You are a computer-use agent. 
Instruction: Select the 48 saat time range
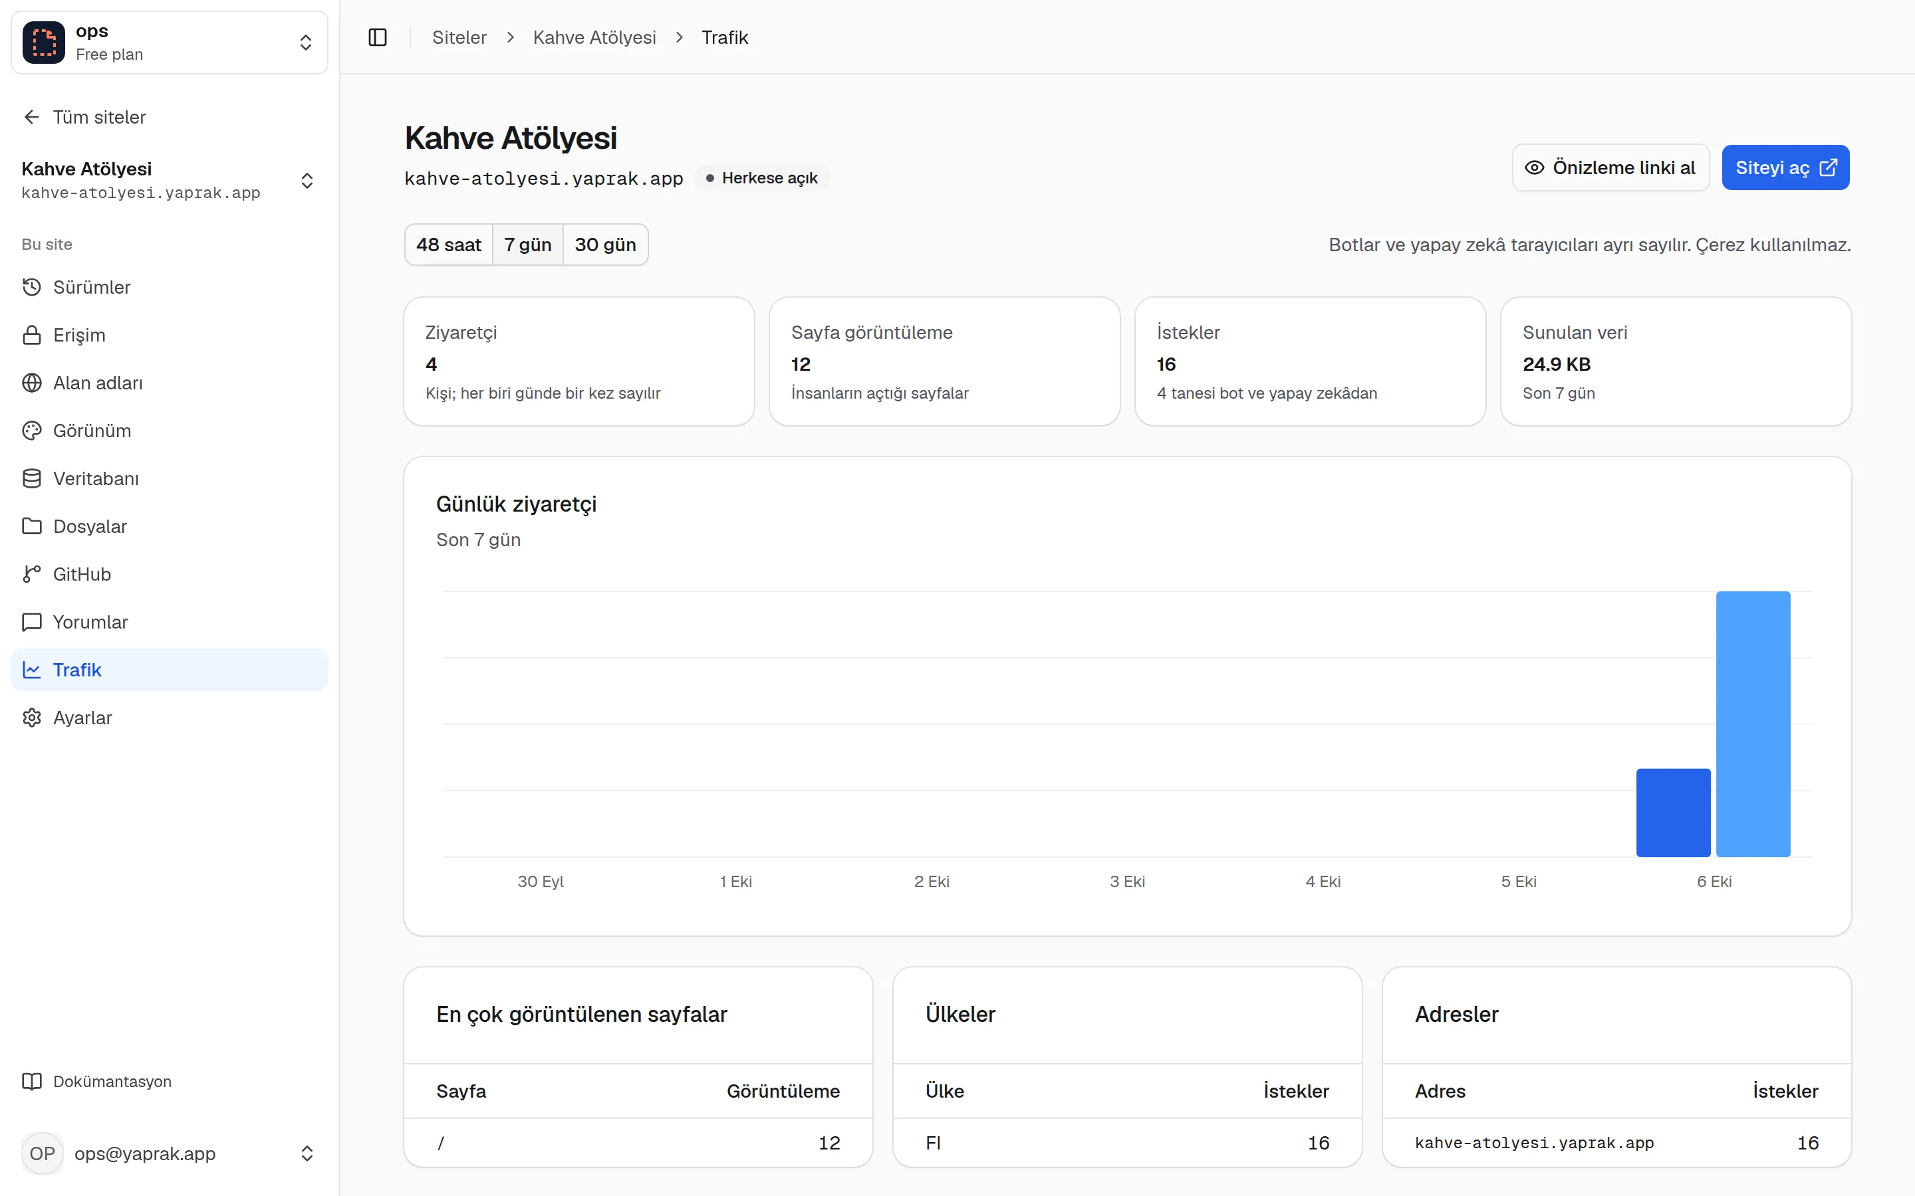[x=449, y=245]
